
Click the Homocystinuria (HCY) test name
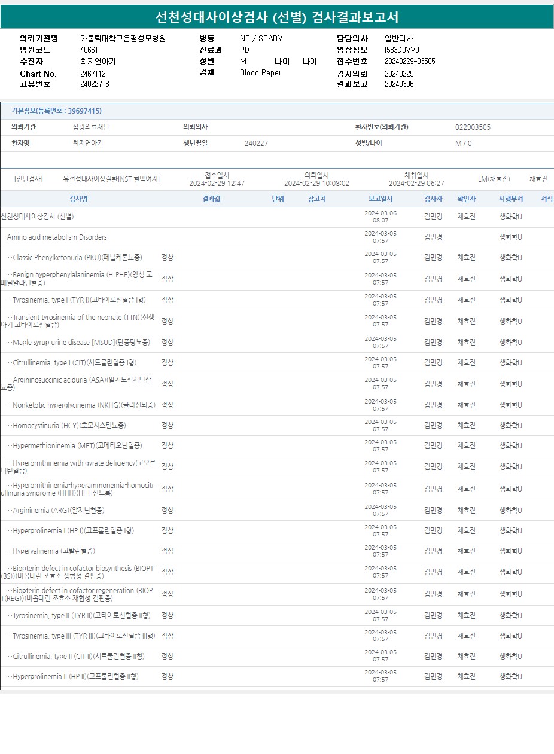[x=69, y=426]
